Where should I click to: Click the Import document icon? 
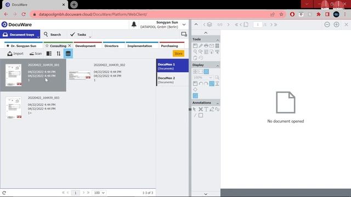(x=10, y=54)
